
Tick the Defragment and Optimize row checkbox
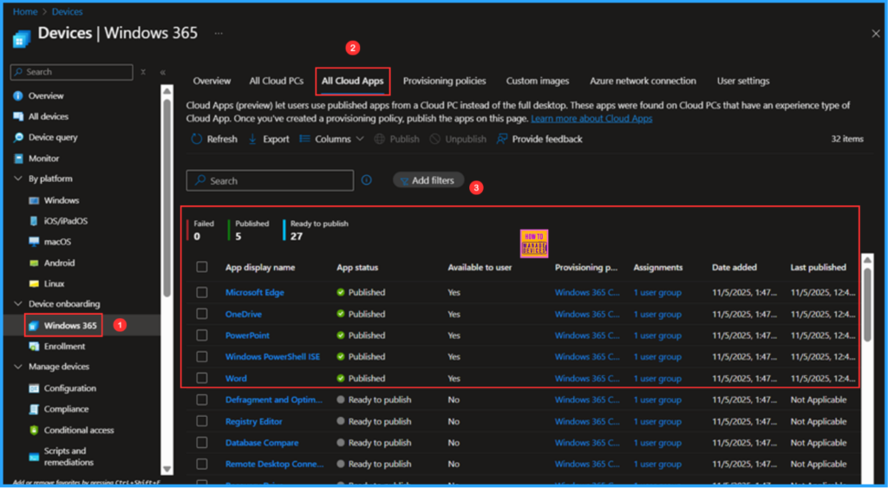pos(201,400)
